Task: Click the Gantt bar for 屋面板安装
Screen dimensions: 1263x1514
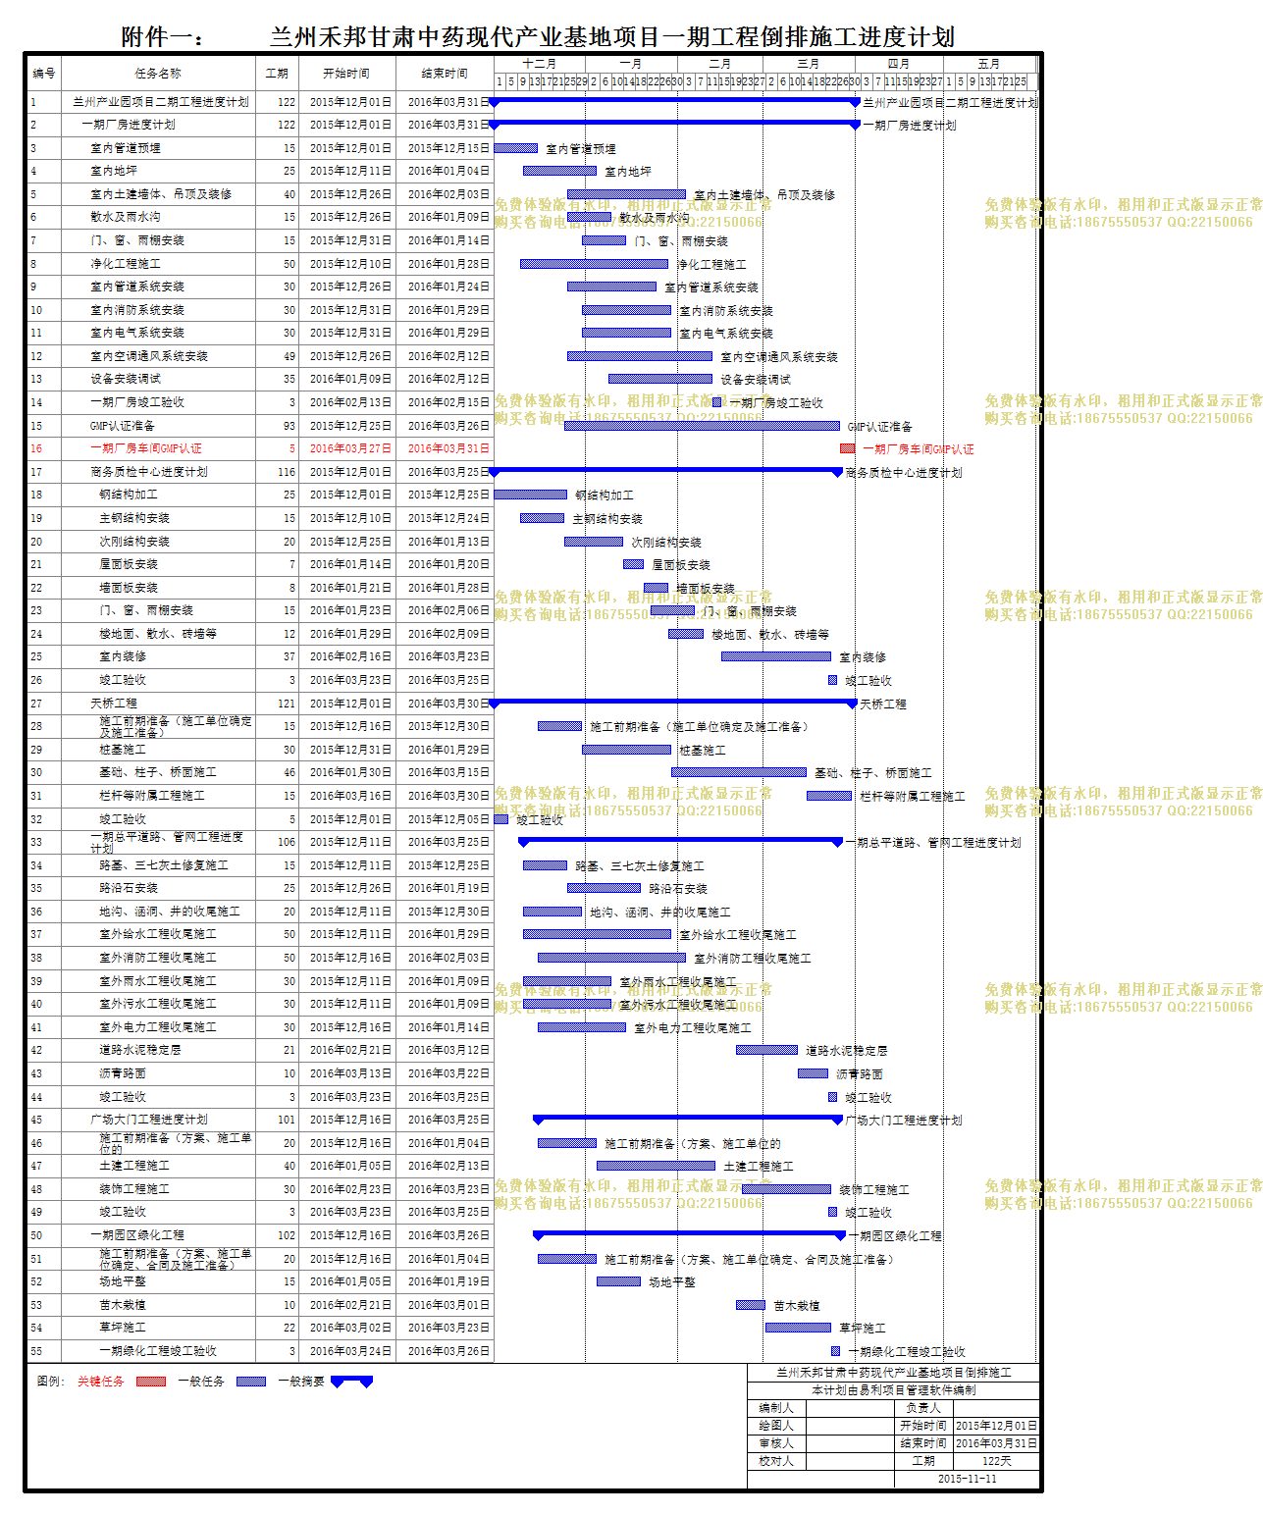Action: [x=633, y=564]
